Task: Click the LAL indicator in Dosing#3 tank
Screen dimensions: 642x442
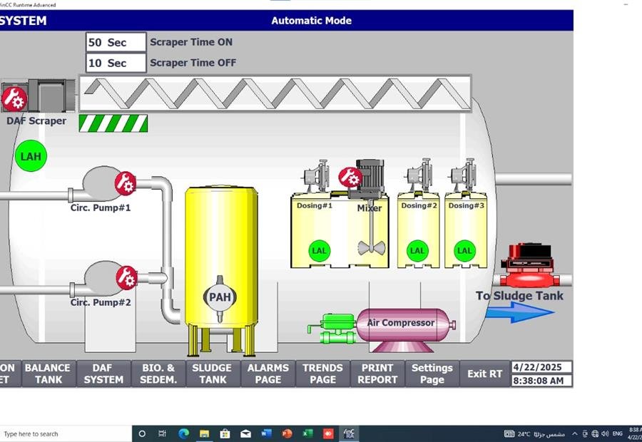Action: 464,250
